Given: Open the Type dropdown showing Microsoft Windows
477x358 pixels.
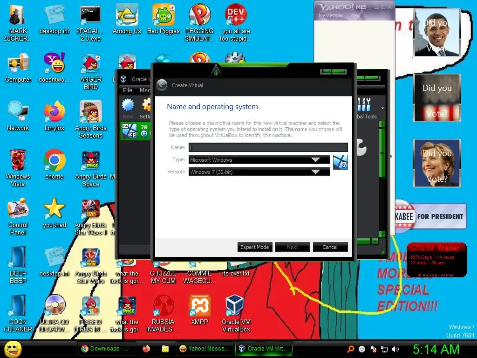Looking at the screenshot, I should point(259,160).
